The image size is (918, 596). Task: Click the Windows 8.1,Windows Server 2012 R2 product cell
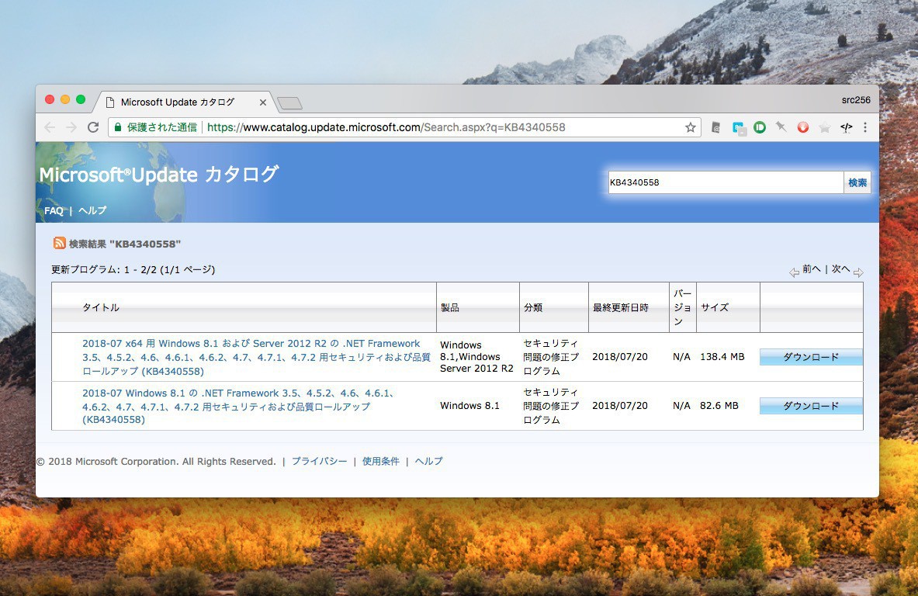(476, 356)
